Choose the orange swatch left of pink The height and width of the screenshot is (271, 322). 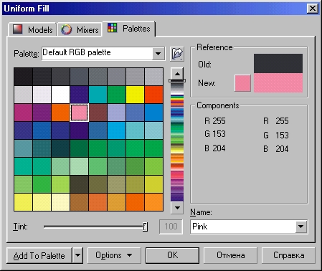60,113
